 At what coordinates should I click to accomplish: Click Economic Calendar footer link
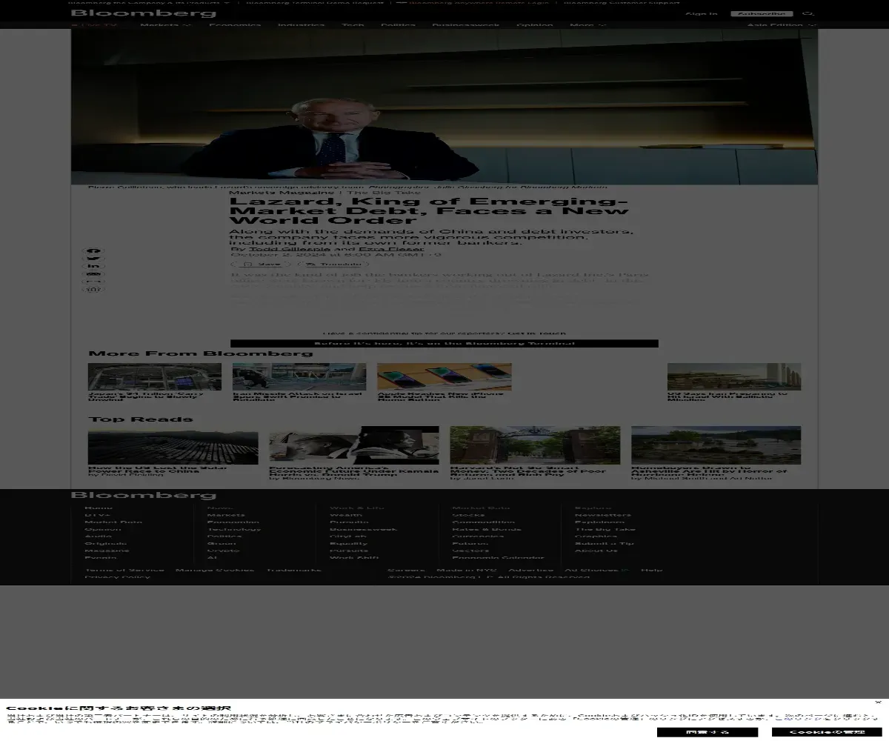pyautogui.click(x=498, y=558)
